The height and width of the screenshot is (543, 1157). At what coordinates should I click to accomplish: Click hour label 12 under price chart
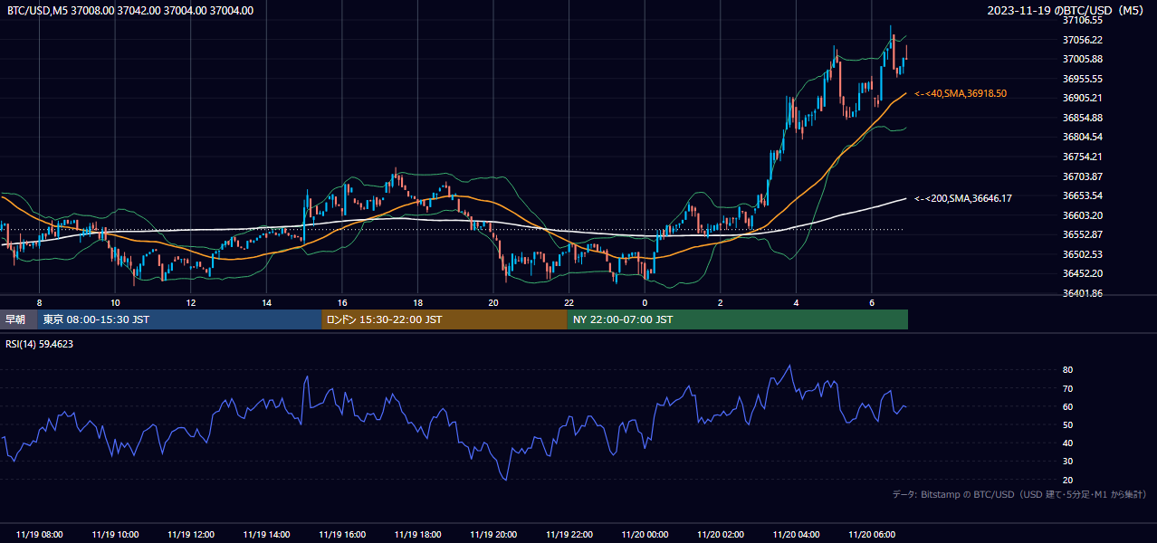191,302
